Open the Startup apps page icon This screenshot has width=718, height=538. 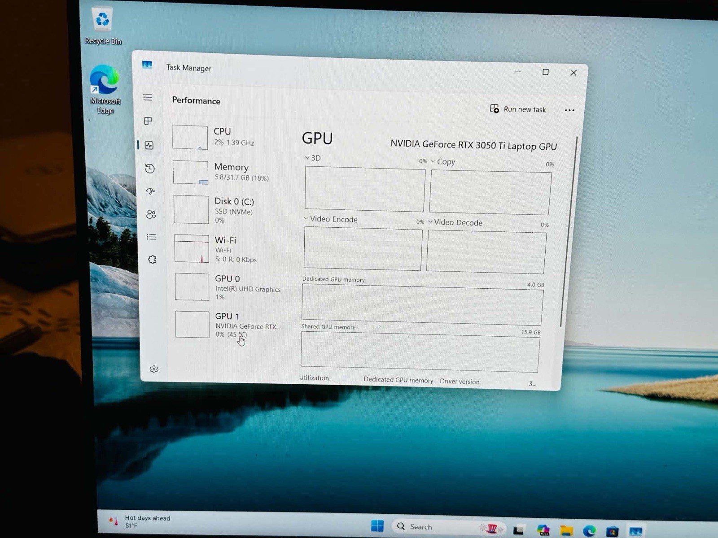[150, 191]
